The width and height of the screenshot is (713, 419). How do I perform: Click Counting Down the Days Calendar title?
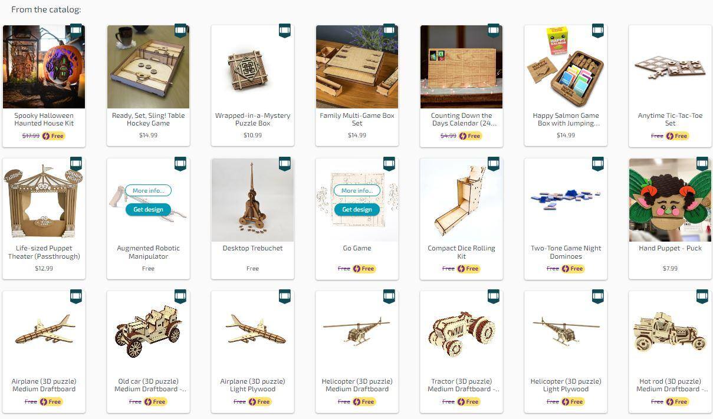(x=461, y=120)
